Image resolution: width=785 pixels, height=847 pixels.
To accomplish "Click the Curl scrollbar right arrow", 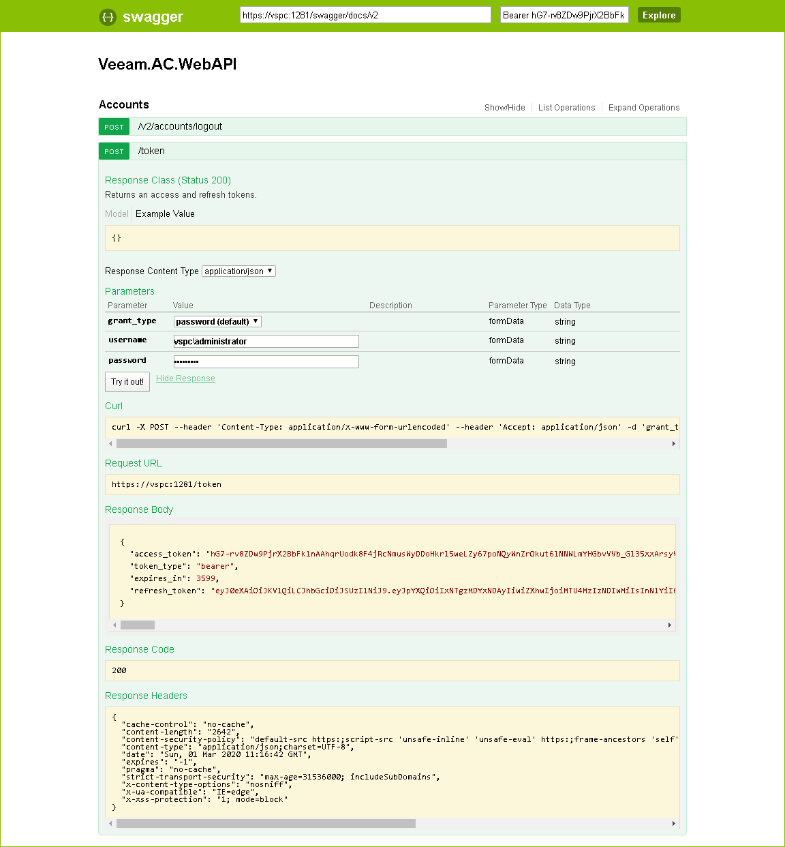I will coord(674,443).
